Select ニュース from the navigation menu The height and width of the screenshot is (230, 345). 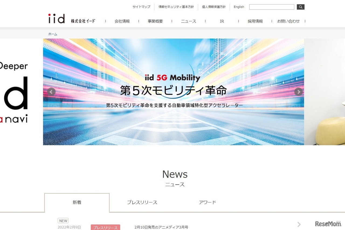point(188,21)
